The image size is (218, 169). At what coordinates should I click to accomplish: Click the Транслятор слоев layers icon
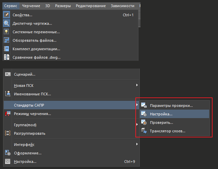pyautogui.click(x=144, y=131)
